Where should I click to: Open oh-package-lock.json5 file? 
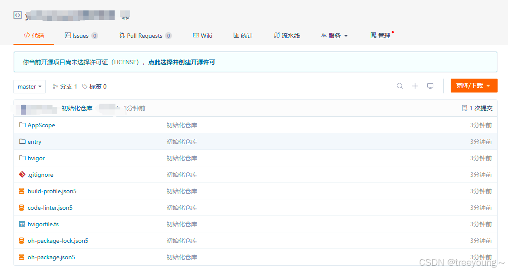[58, 241]
